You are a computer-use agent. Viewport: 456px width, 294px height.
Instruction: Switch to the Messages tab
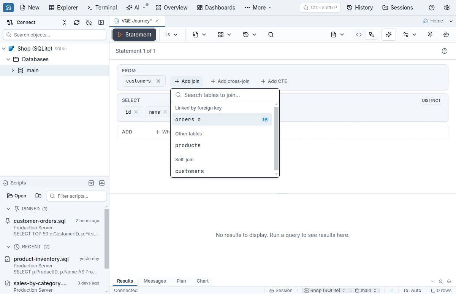(x=155, y=281)
